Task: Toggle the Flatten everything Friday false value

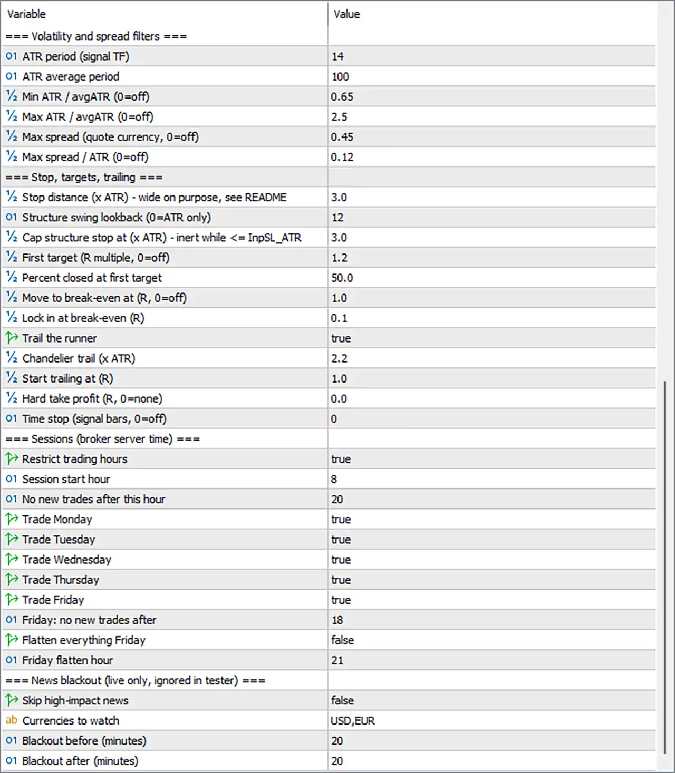Action: click(491, 640)
